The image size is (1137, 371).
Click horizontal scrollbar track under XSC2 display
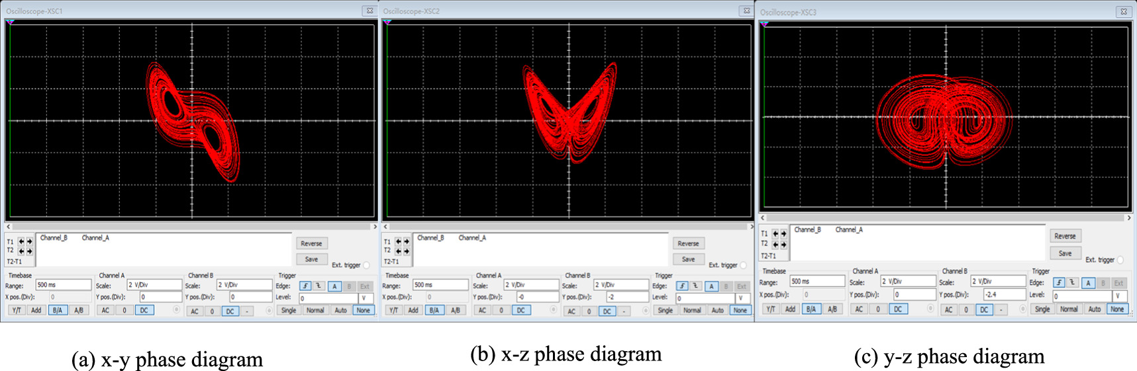568,226
